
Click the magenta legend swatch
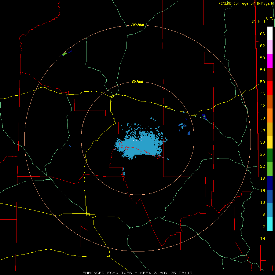pyautogui.click(x=270, y=61)
